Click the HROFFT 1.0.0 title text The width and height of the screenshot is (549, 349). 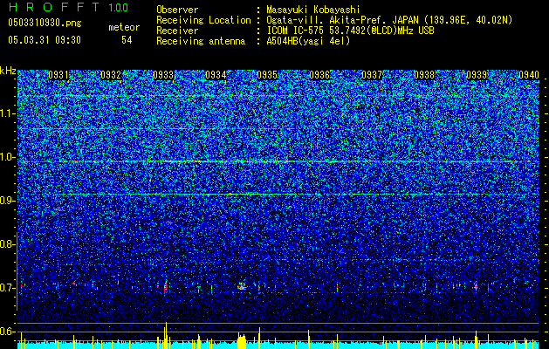(68, 7)
